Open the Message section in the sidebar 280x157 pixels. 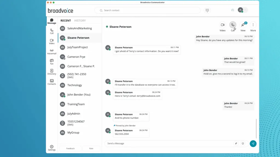(52, 21)
